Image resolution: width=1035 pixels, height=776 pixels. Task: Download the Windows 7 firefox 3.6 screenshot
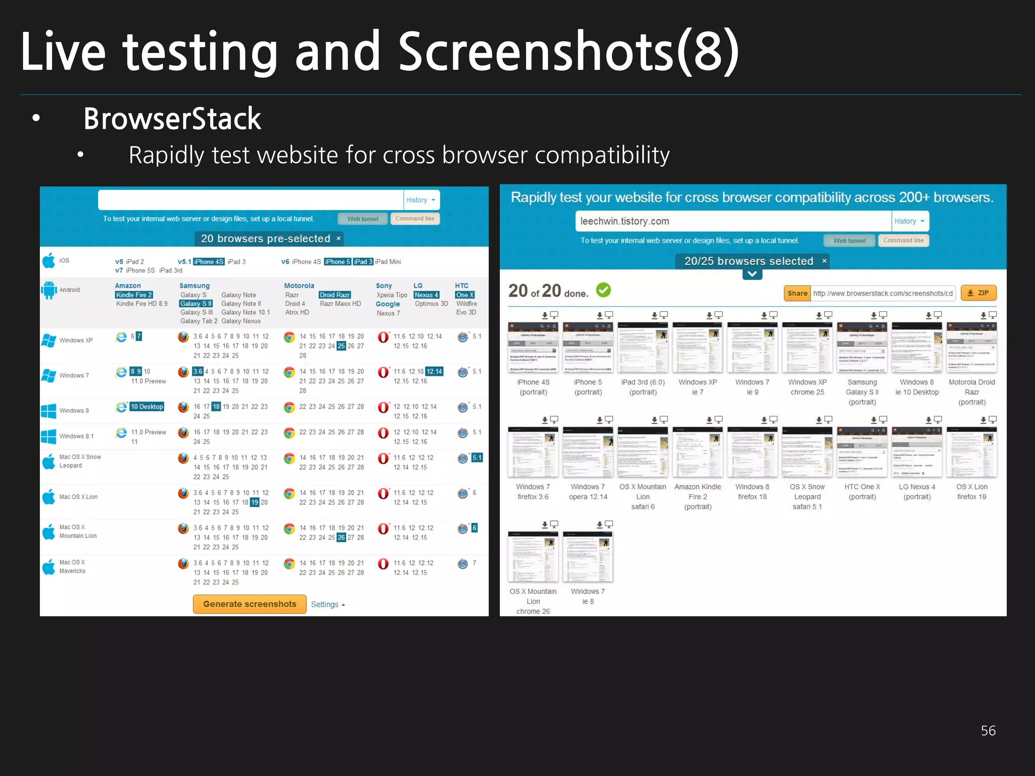(545, 420)
